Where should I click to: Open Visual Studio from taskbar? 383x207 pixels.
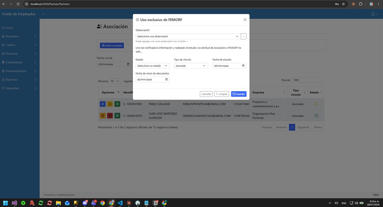pyautogui.click(x=14, y=203)
